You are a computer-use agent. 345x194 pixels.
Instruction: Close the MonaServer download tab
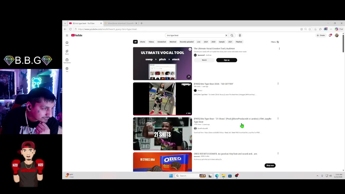136,23
